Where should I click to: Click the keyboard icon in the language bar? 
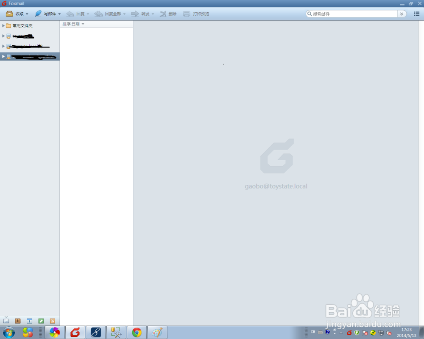pos(320,332)
